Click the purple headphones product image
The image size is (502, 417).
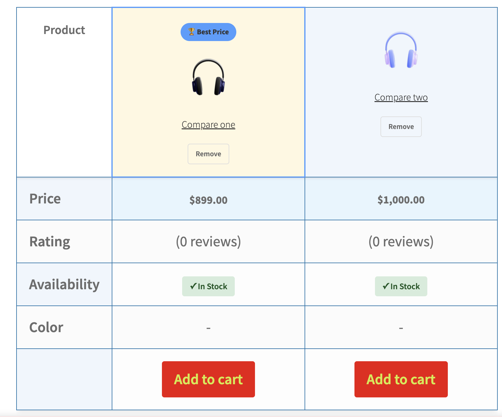pos(401,50)
